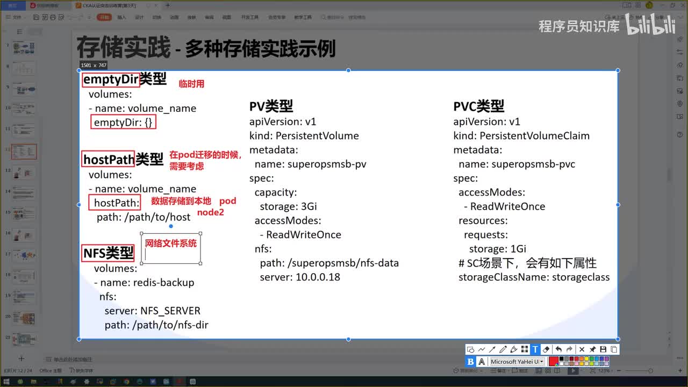Open Chrome from the taskbar
Viewport: 688px width, 387px height.
click(126, 381)
